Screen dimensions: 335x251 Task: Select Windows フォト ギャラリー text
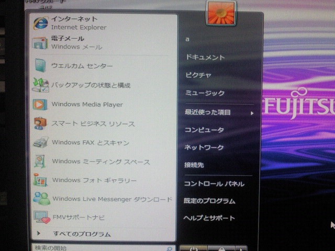(94, 180)
